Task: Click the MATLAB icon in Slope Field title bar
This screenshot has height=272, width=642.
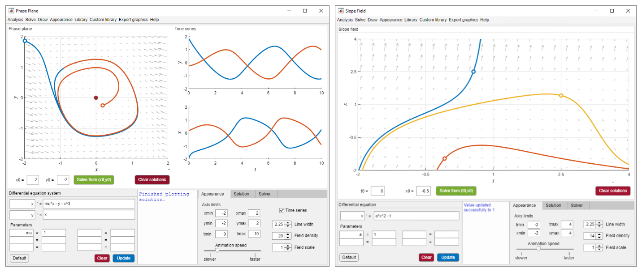Action: click(342, 11)
